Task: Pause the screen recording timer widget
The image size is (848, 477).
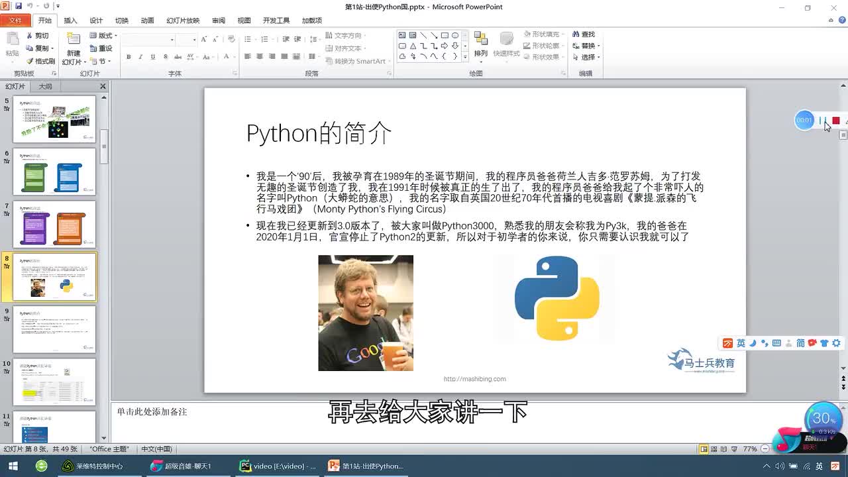Action: tap(821, 121)
